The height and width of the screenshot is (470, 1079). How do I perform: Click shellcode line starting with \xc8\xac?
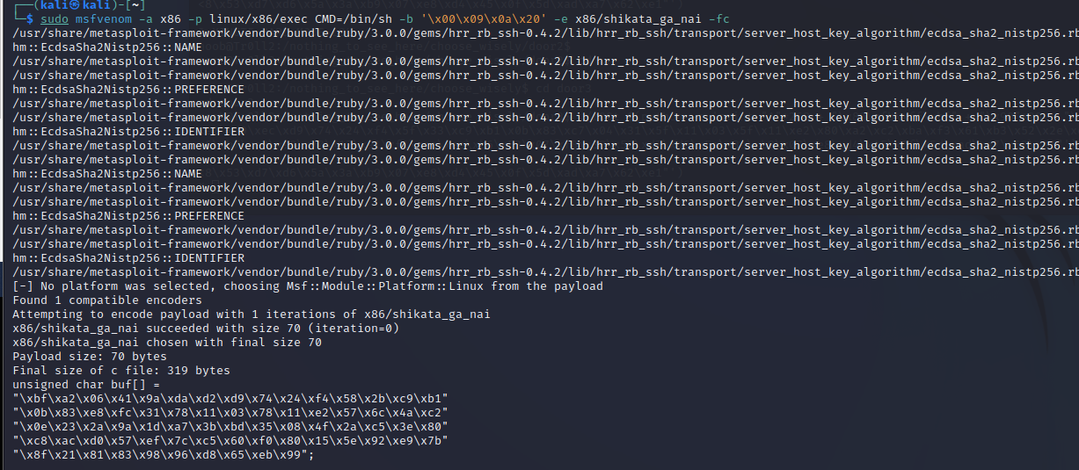click(x=230, y=441)
